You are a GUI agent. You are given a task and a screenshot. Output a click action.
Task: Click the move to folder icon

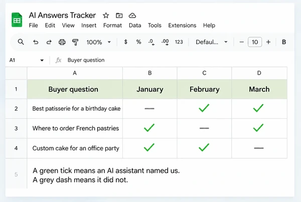coord(119,16)
